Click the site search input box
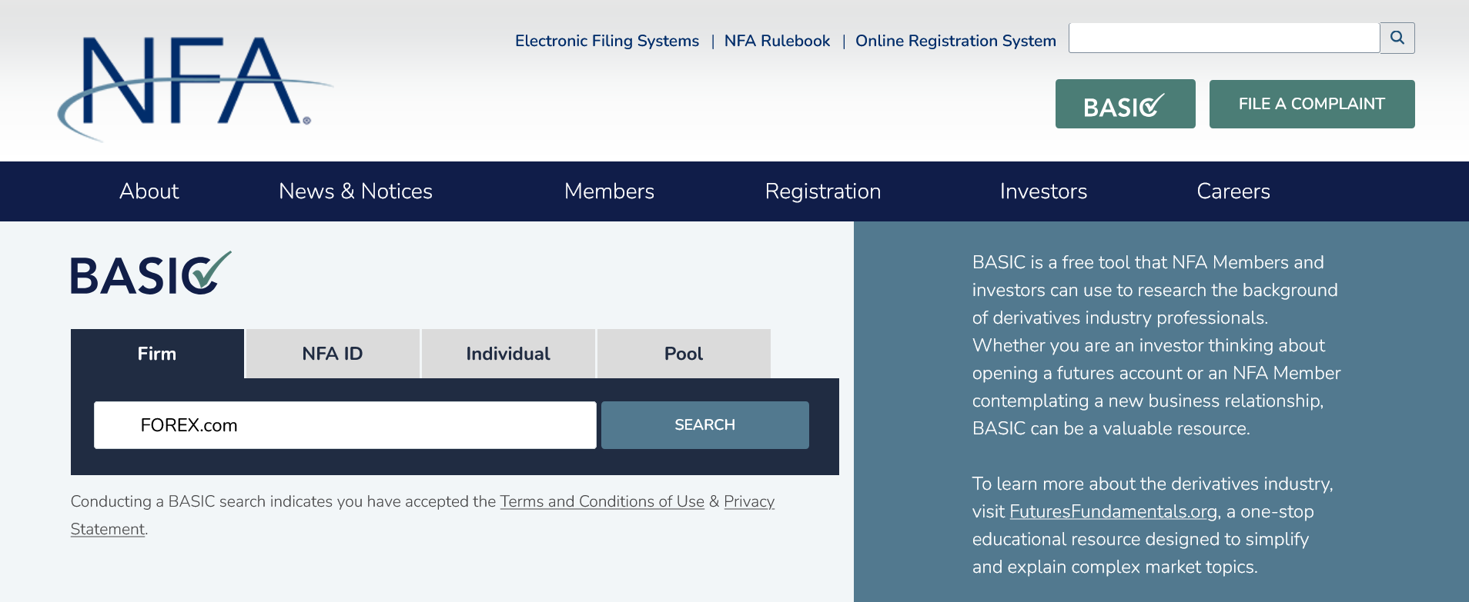 point(1223,38)
